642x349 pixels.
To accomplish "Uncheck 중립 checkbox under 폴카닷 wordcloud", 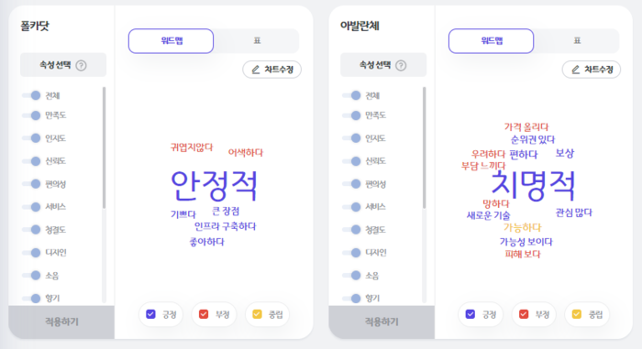I will [257, 314].
